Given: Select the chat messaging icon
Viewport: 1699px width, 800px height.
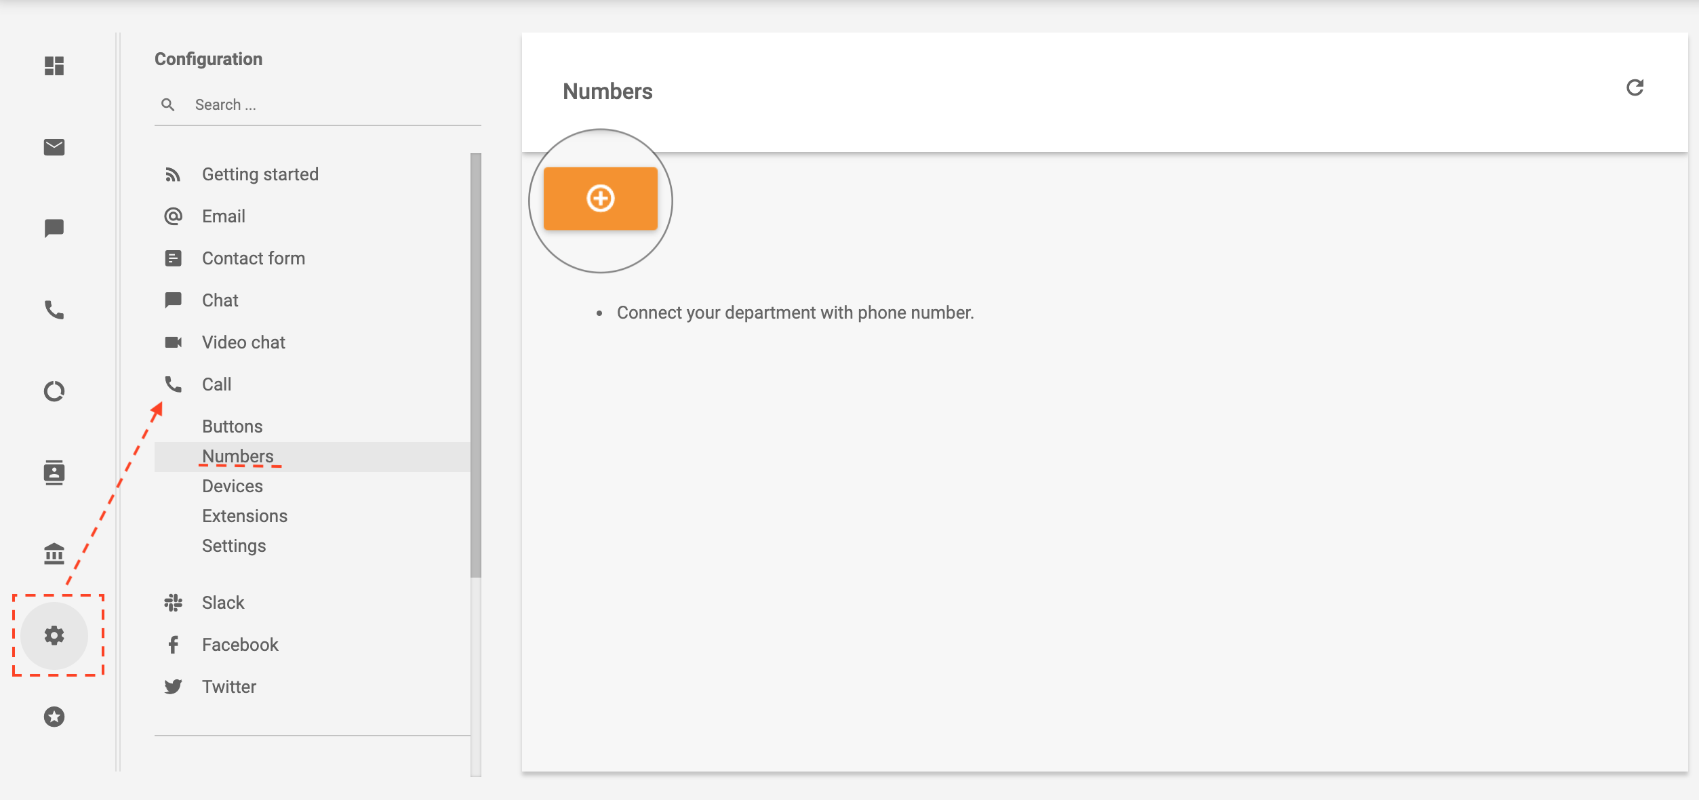Looking at the screenshot, I should [x=54, y=228].
